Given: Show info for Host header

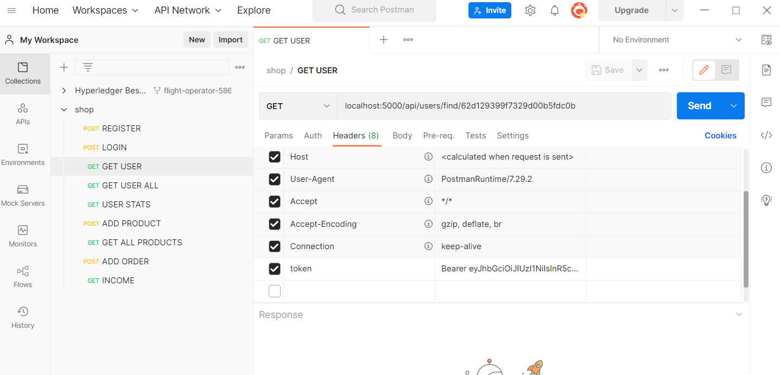Looking at the screenshot, I should [x=428, y=157].
